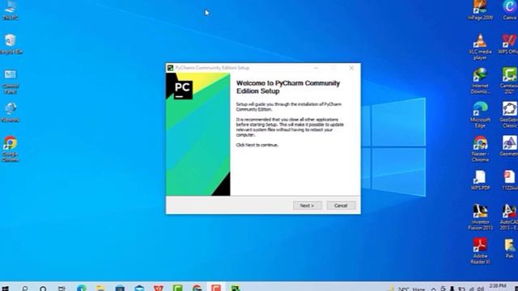Open the WPS Office desktop shortcut
Screen dimensions: 518x291
click(x=509, y=44)
